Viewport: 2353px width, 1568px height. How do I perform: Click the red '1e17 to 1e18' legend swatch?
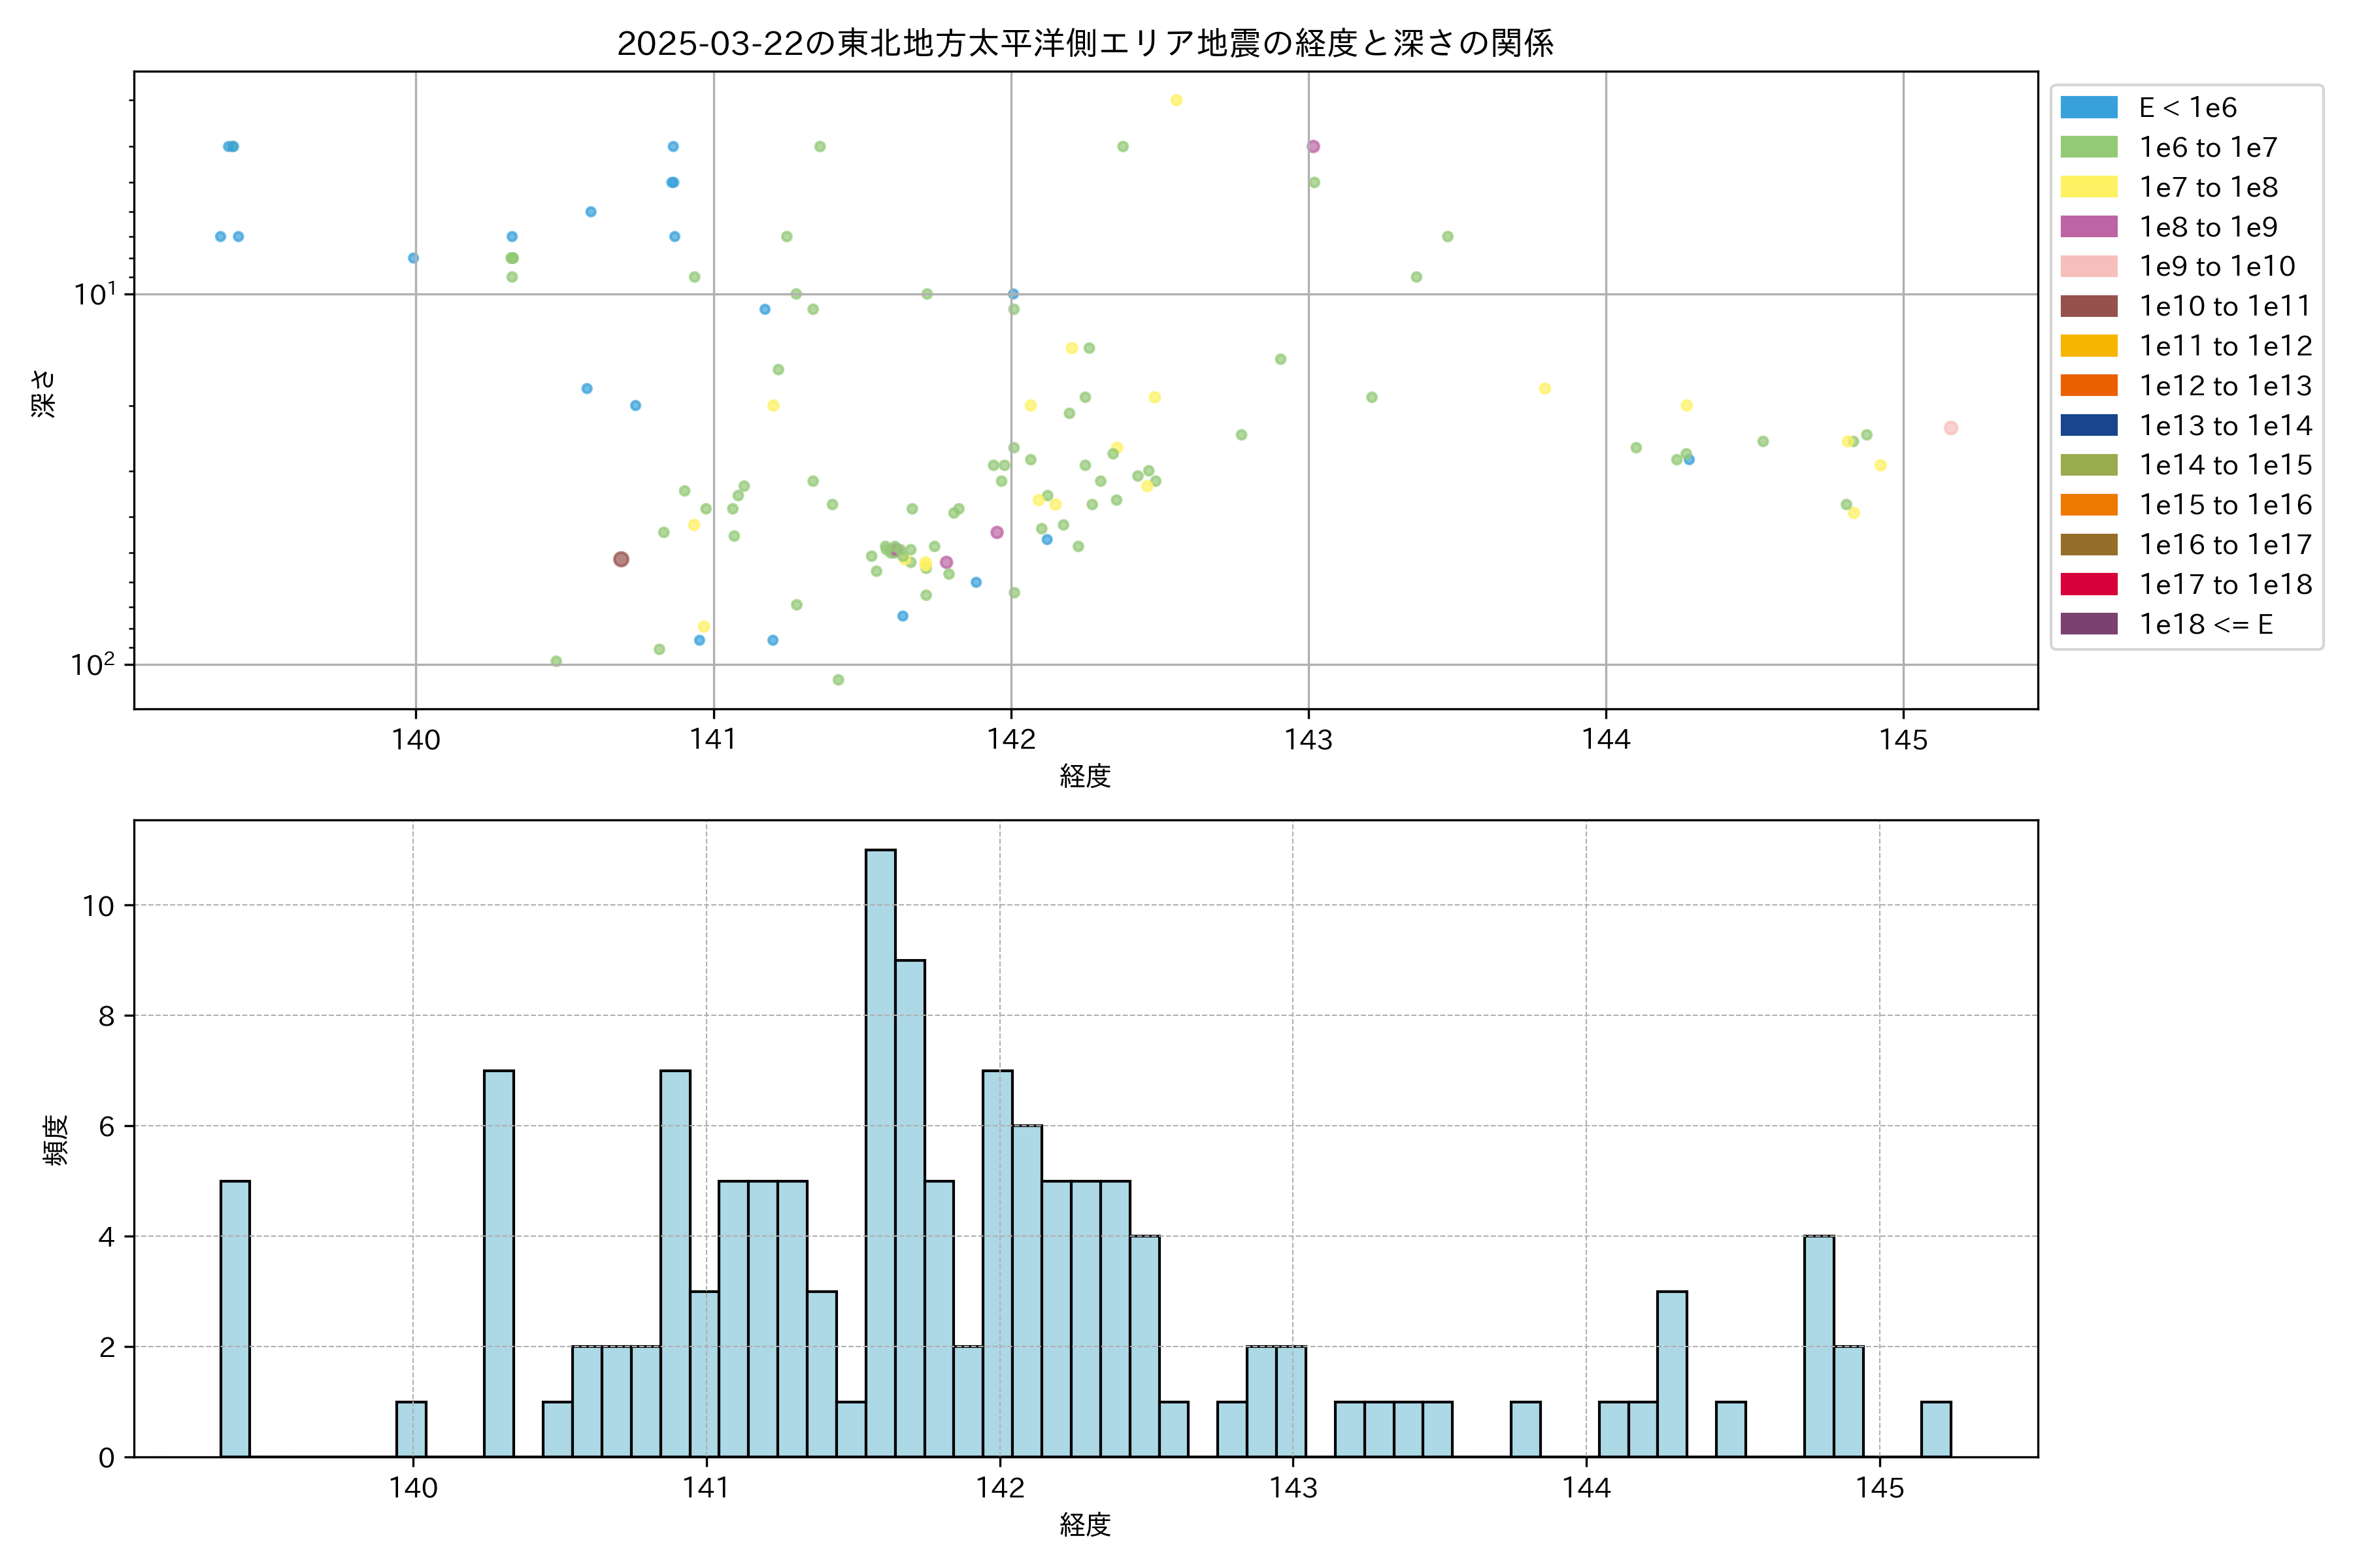click(x=2088, y=584)
